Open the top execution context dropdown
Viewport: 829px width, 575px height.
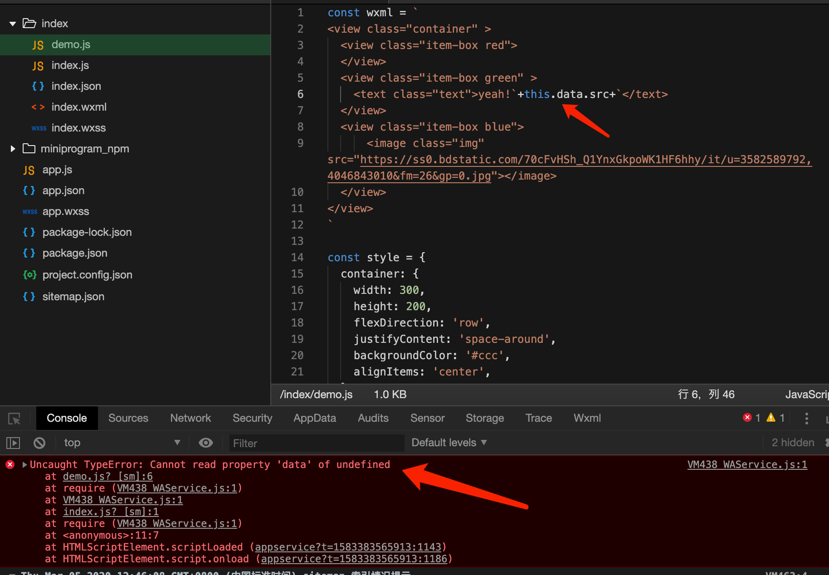(122, 443)
